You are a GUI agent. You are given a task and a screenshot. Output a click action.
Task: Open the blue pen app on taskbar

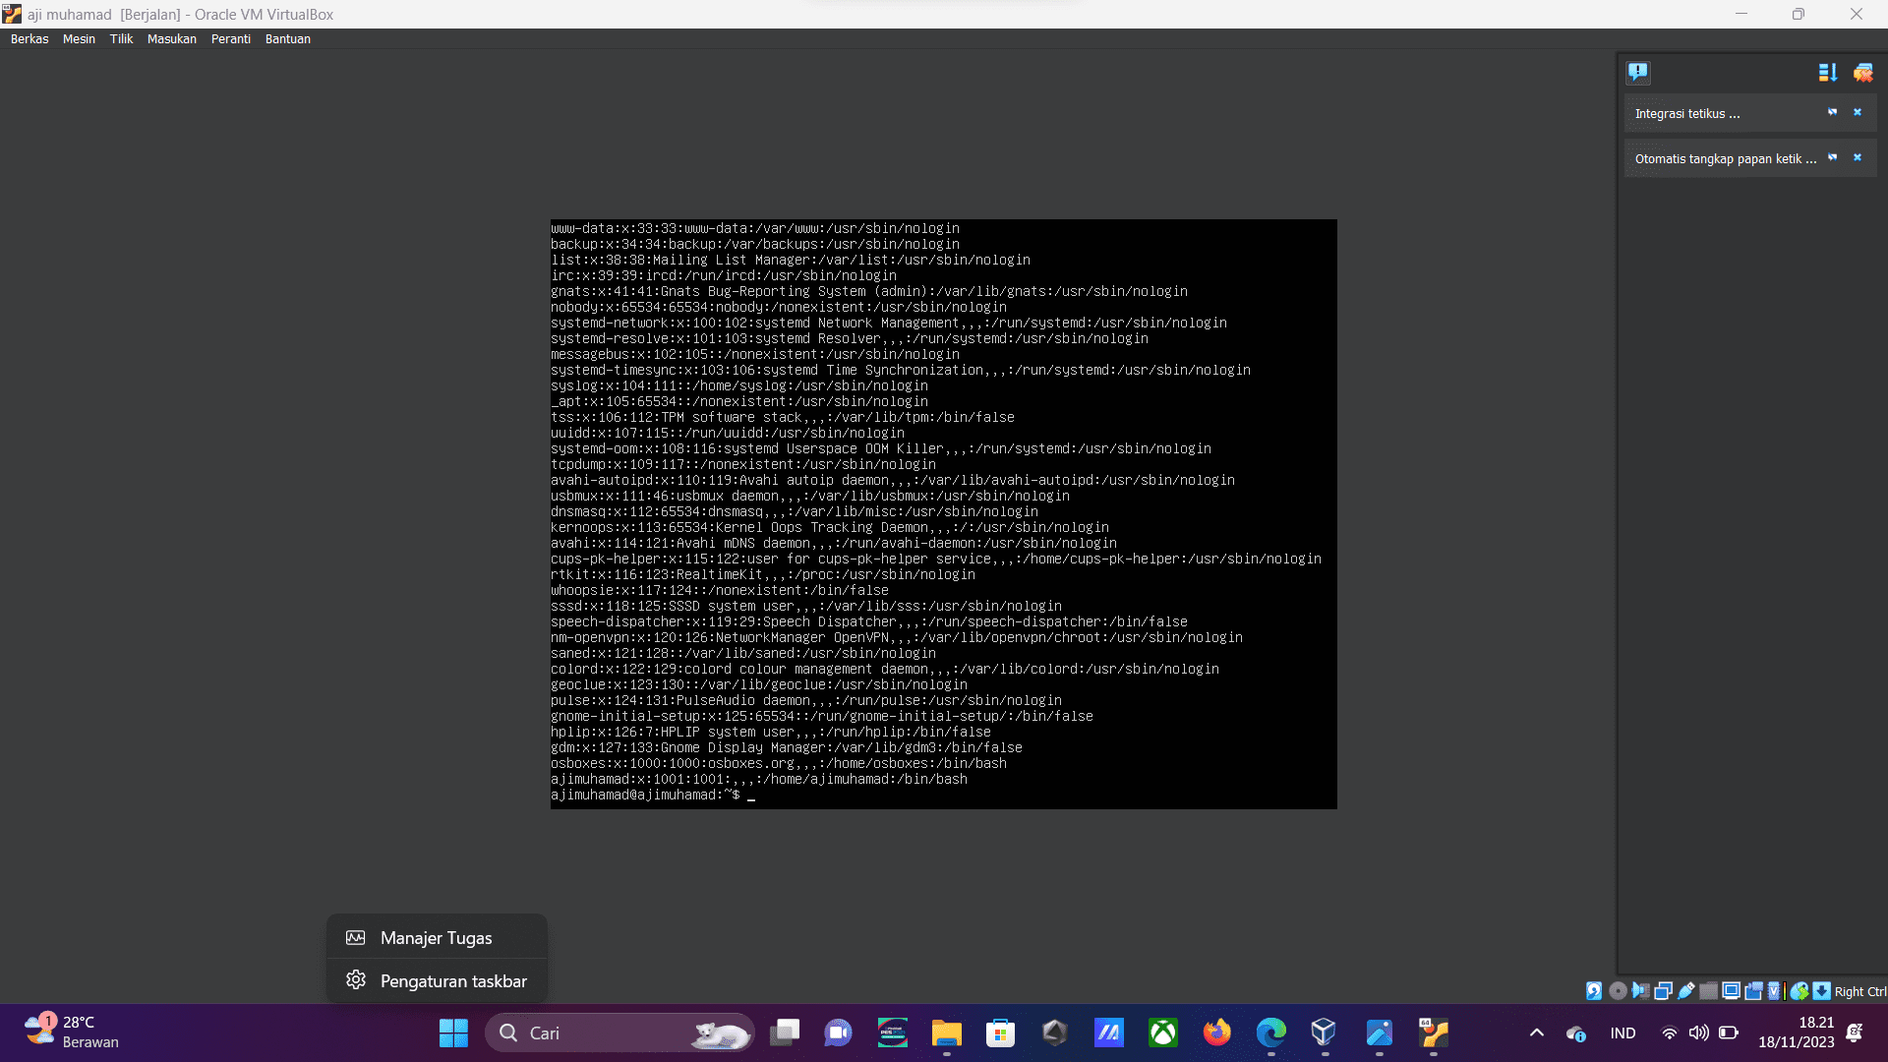(x=1379, y=1032)
